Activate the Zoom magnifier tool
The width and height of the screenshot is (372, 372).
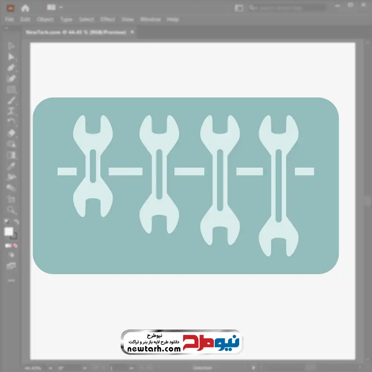[x=11, y=210]
